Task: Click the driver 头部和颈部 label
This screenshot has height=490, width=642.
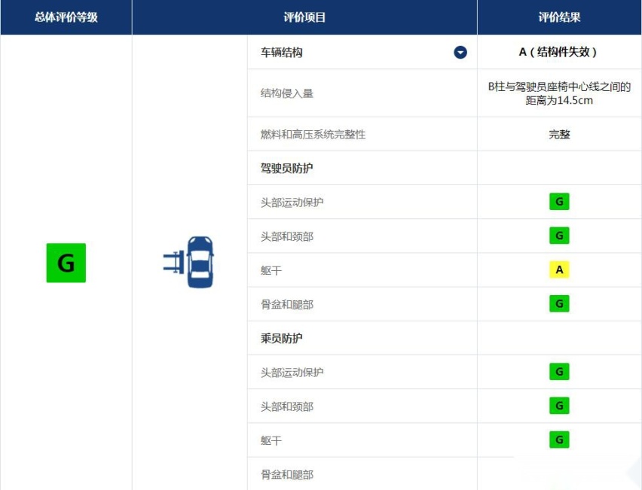Action: [286, 236]
